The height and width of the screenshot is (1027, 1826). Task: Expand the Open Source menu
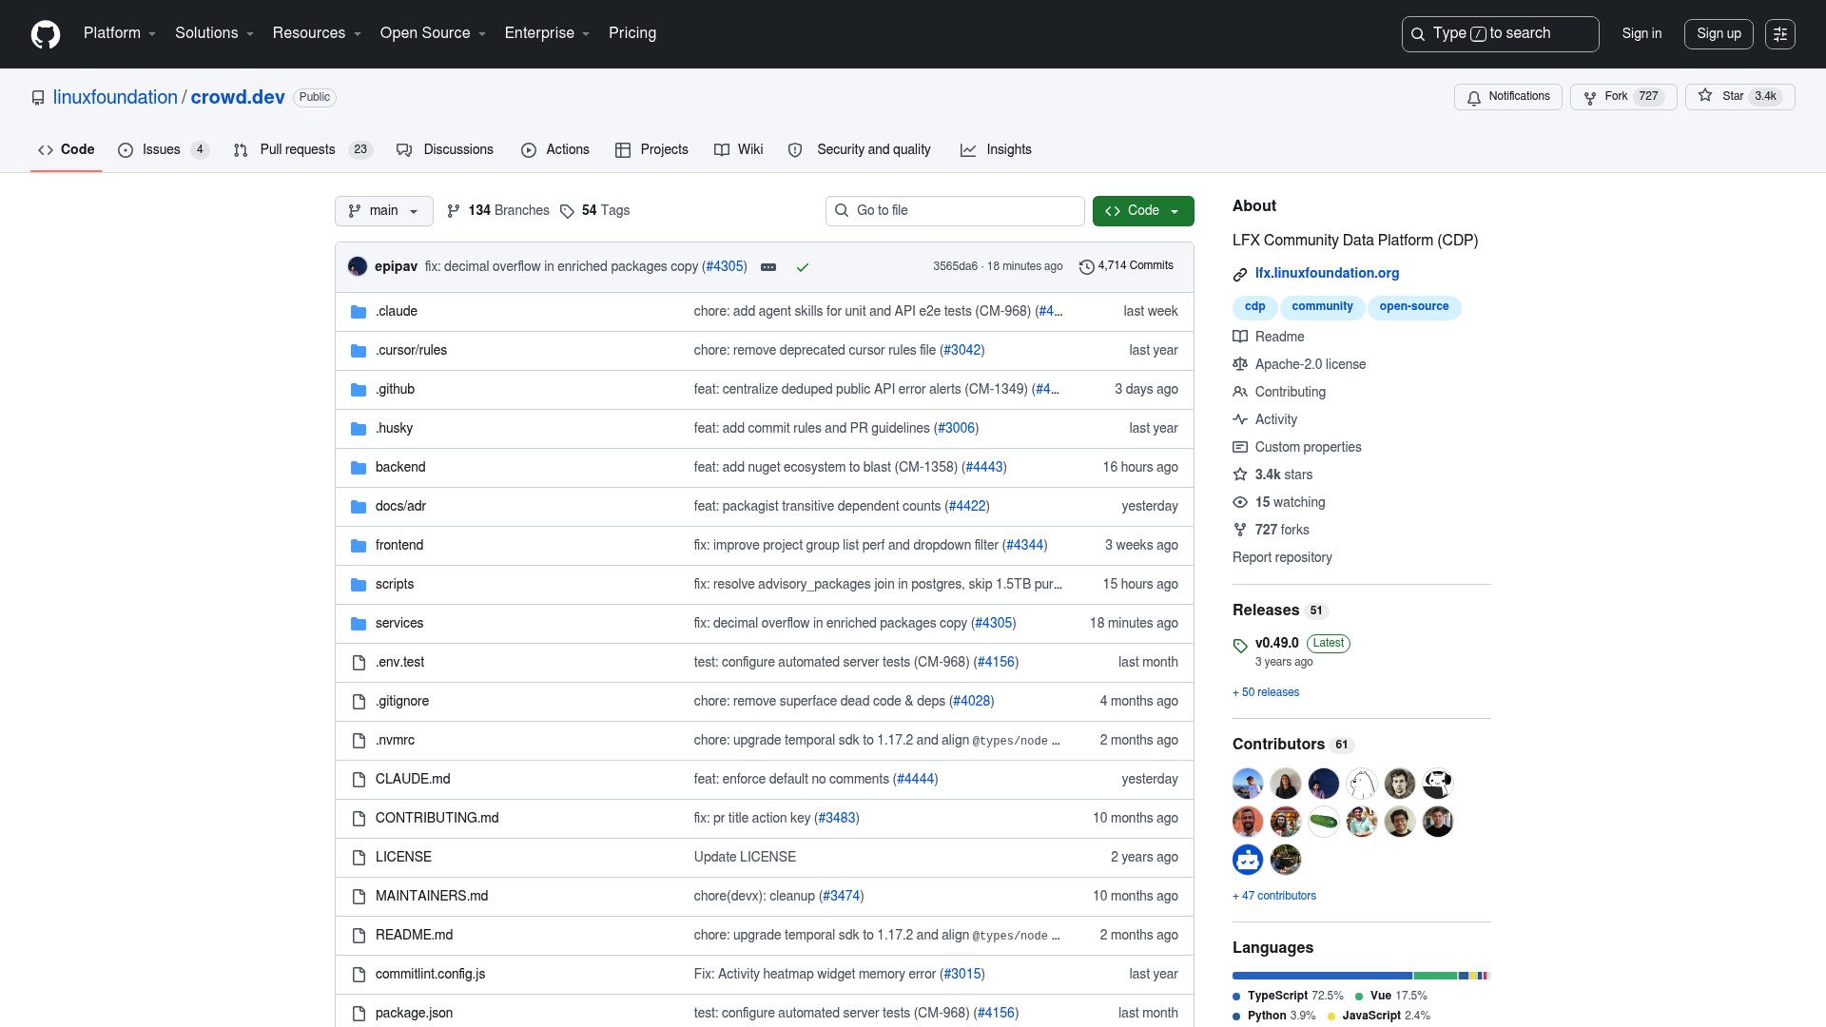(x=433, y=33)
